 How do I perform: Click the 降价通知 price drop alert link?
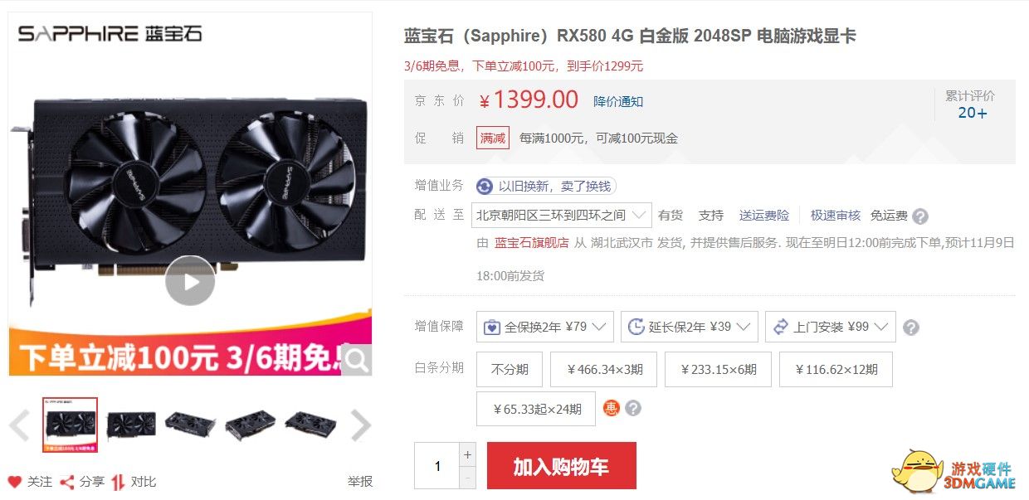pos(618,102)
